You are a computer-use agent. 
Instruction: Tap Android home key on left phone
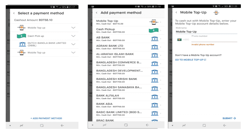[x=42, y=125]
